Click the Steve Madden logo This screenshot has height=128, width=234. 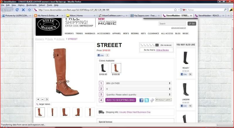[48, 26]
